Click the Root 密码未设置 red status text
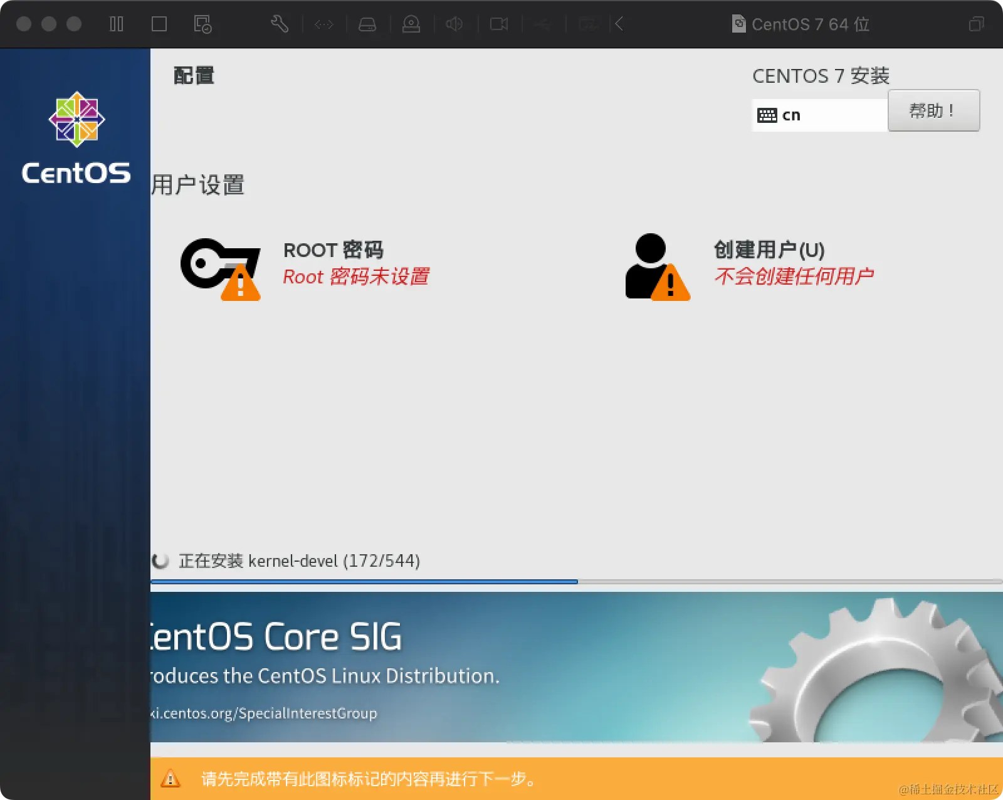 (x=356, y=276)
